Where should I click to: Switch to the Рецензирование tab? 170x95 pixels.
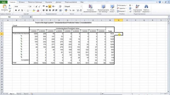pyautogui.click(x=71, y=2)
